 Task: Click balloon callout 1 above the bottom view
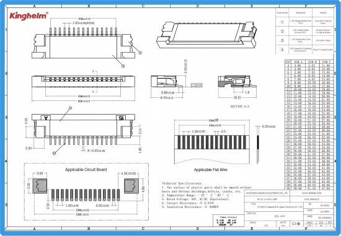pyautogui.click(x=70, y=108)
